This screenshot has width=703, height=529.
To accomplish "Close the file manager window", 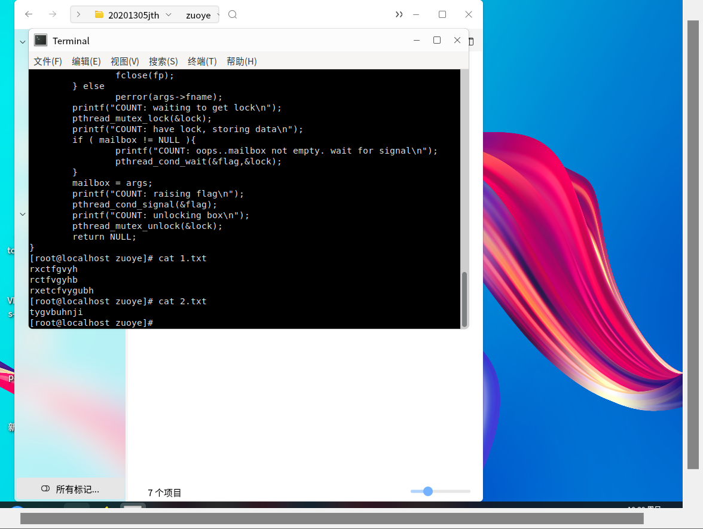I will (469, 14).
